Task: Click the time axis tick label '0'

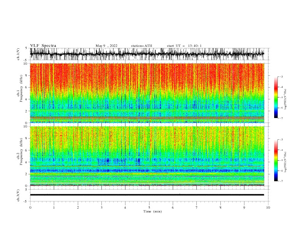Action: coord(30,207)
